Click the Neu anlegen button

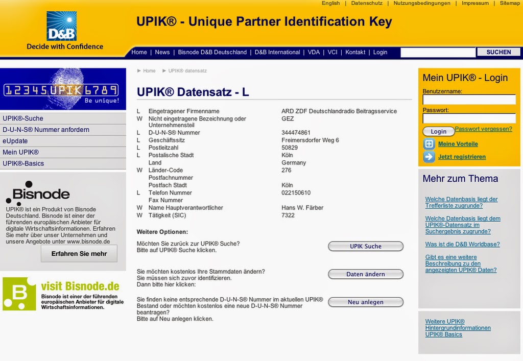[x=366, y=302]
